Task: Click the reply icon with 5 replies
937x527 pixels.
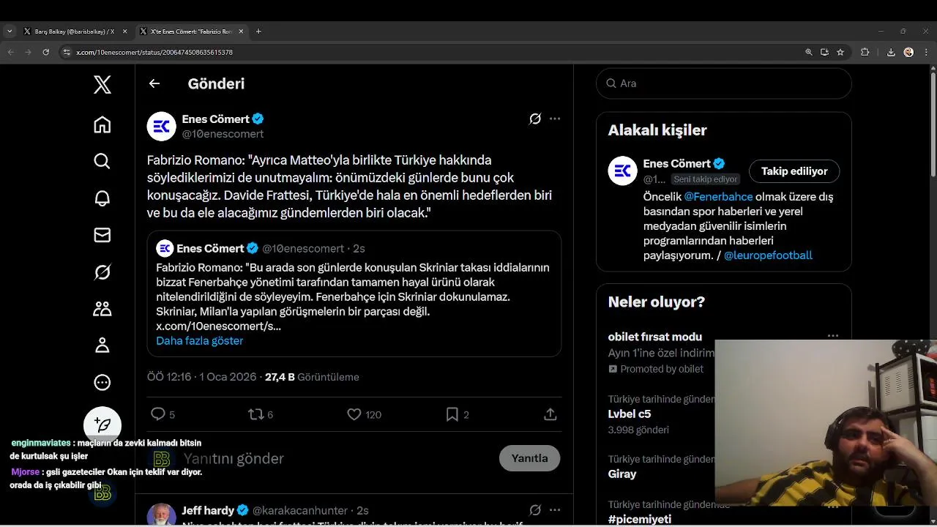Action: pyautogui.click(x=158, y=414)
